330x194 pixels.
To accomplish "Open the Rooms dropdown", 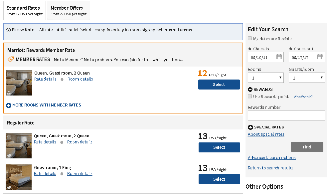I will coord(266,78).
